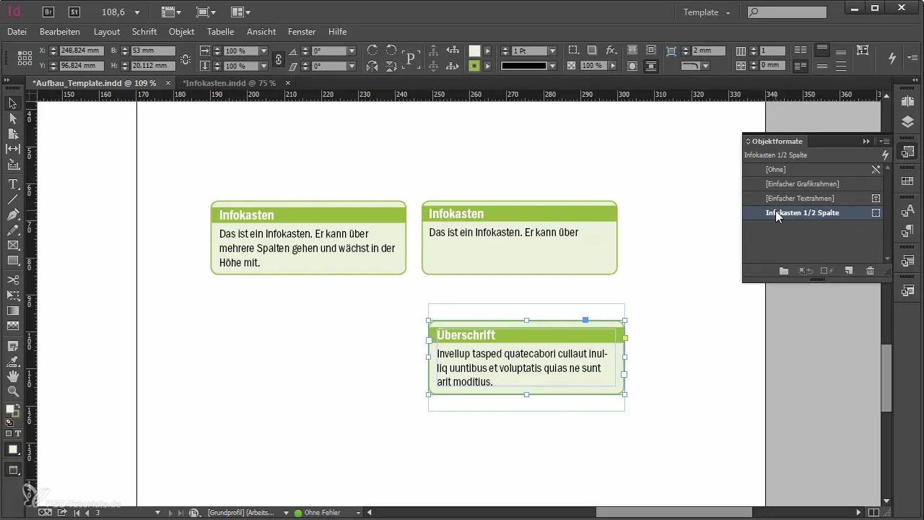Select the Direct Selection tool
This screenshot has height=520, width=924.
(13, 118)
